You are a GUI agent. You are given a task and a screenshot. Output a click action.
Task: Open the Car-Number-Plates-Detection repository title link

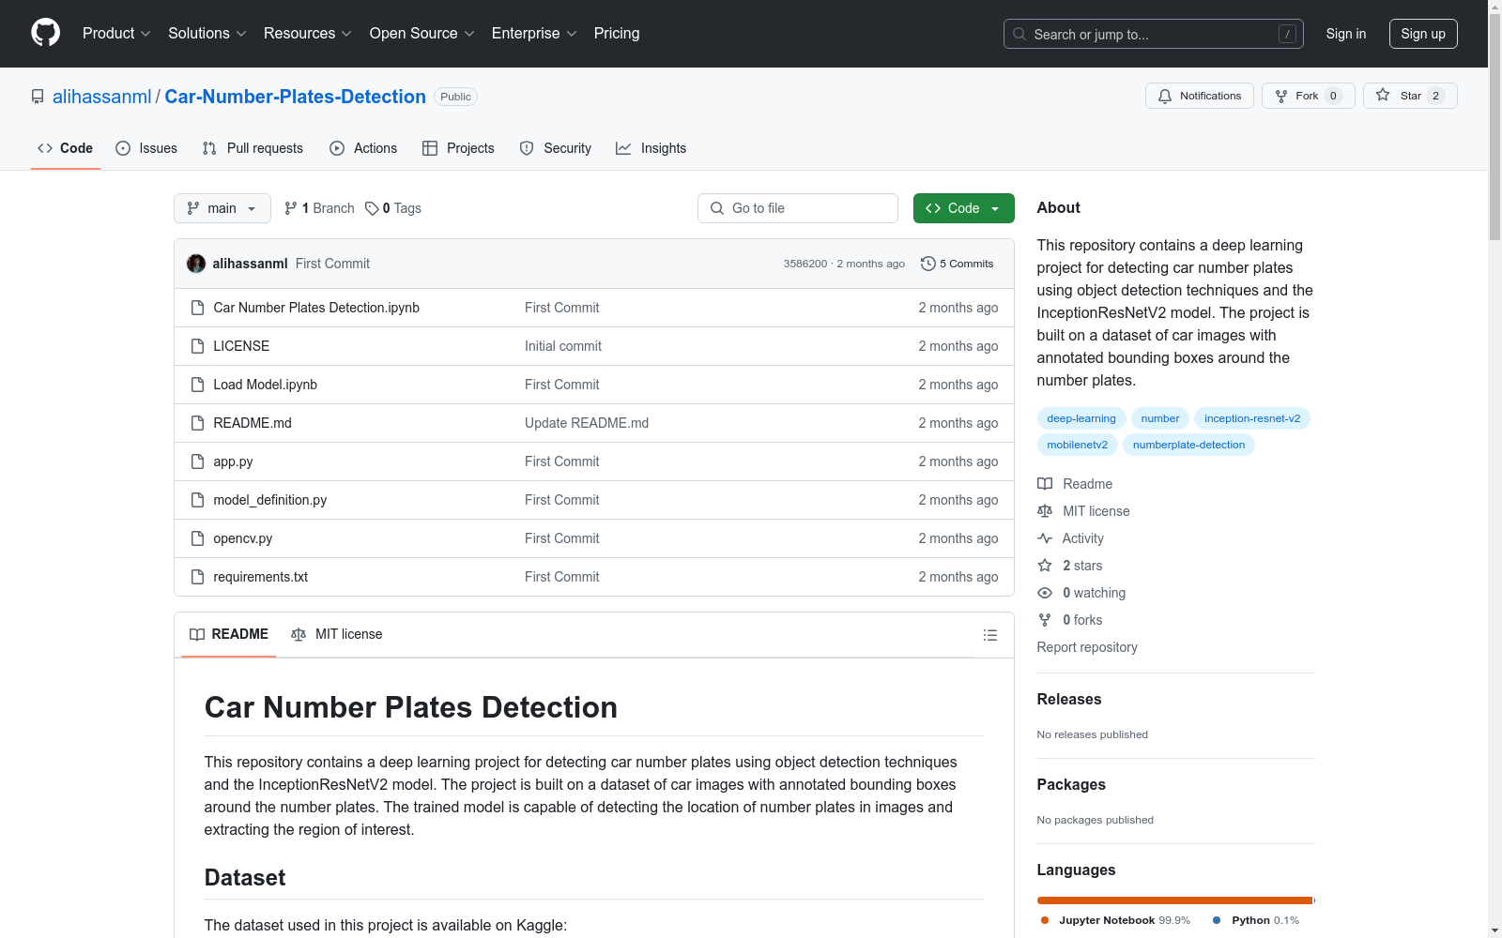[x=296, y=97]
